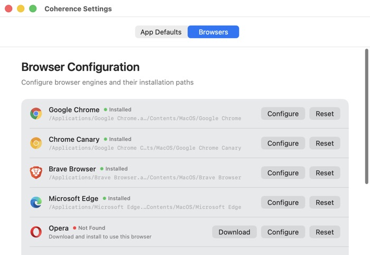
Task: Maximize the window with the green button
Action: click(33, 9)
